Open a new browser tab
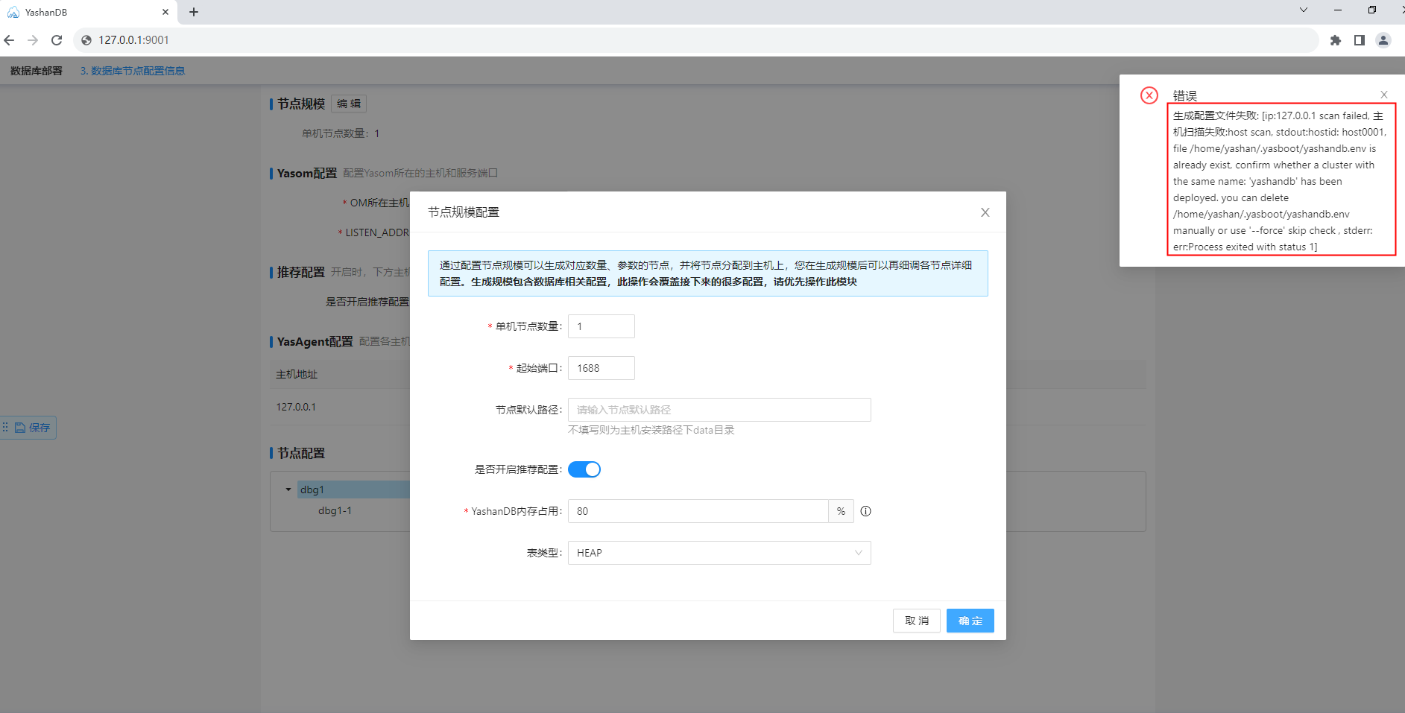 [x=194, y=12]
